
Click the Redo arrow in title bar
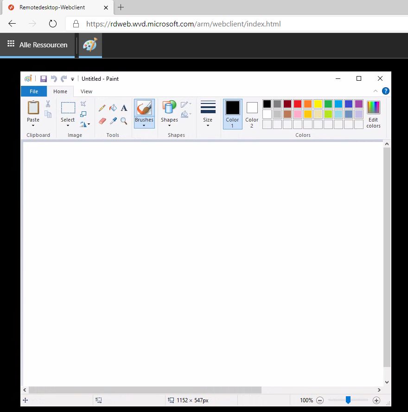point(64,78)
